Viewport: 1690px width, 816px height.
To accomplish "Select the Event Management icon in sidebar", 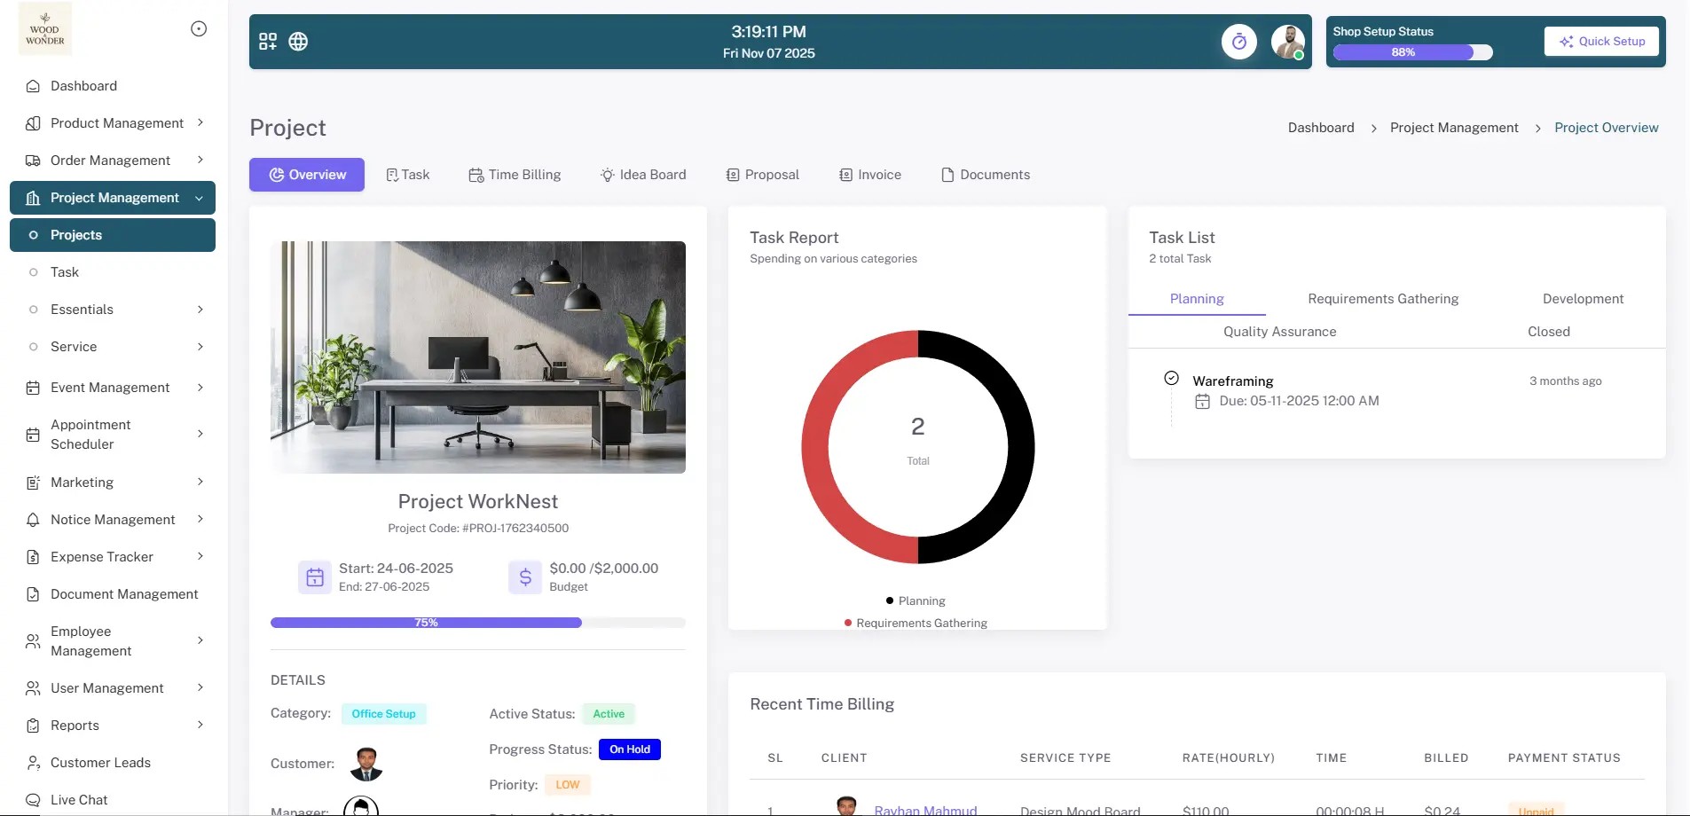I will (x=32, y=388).
